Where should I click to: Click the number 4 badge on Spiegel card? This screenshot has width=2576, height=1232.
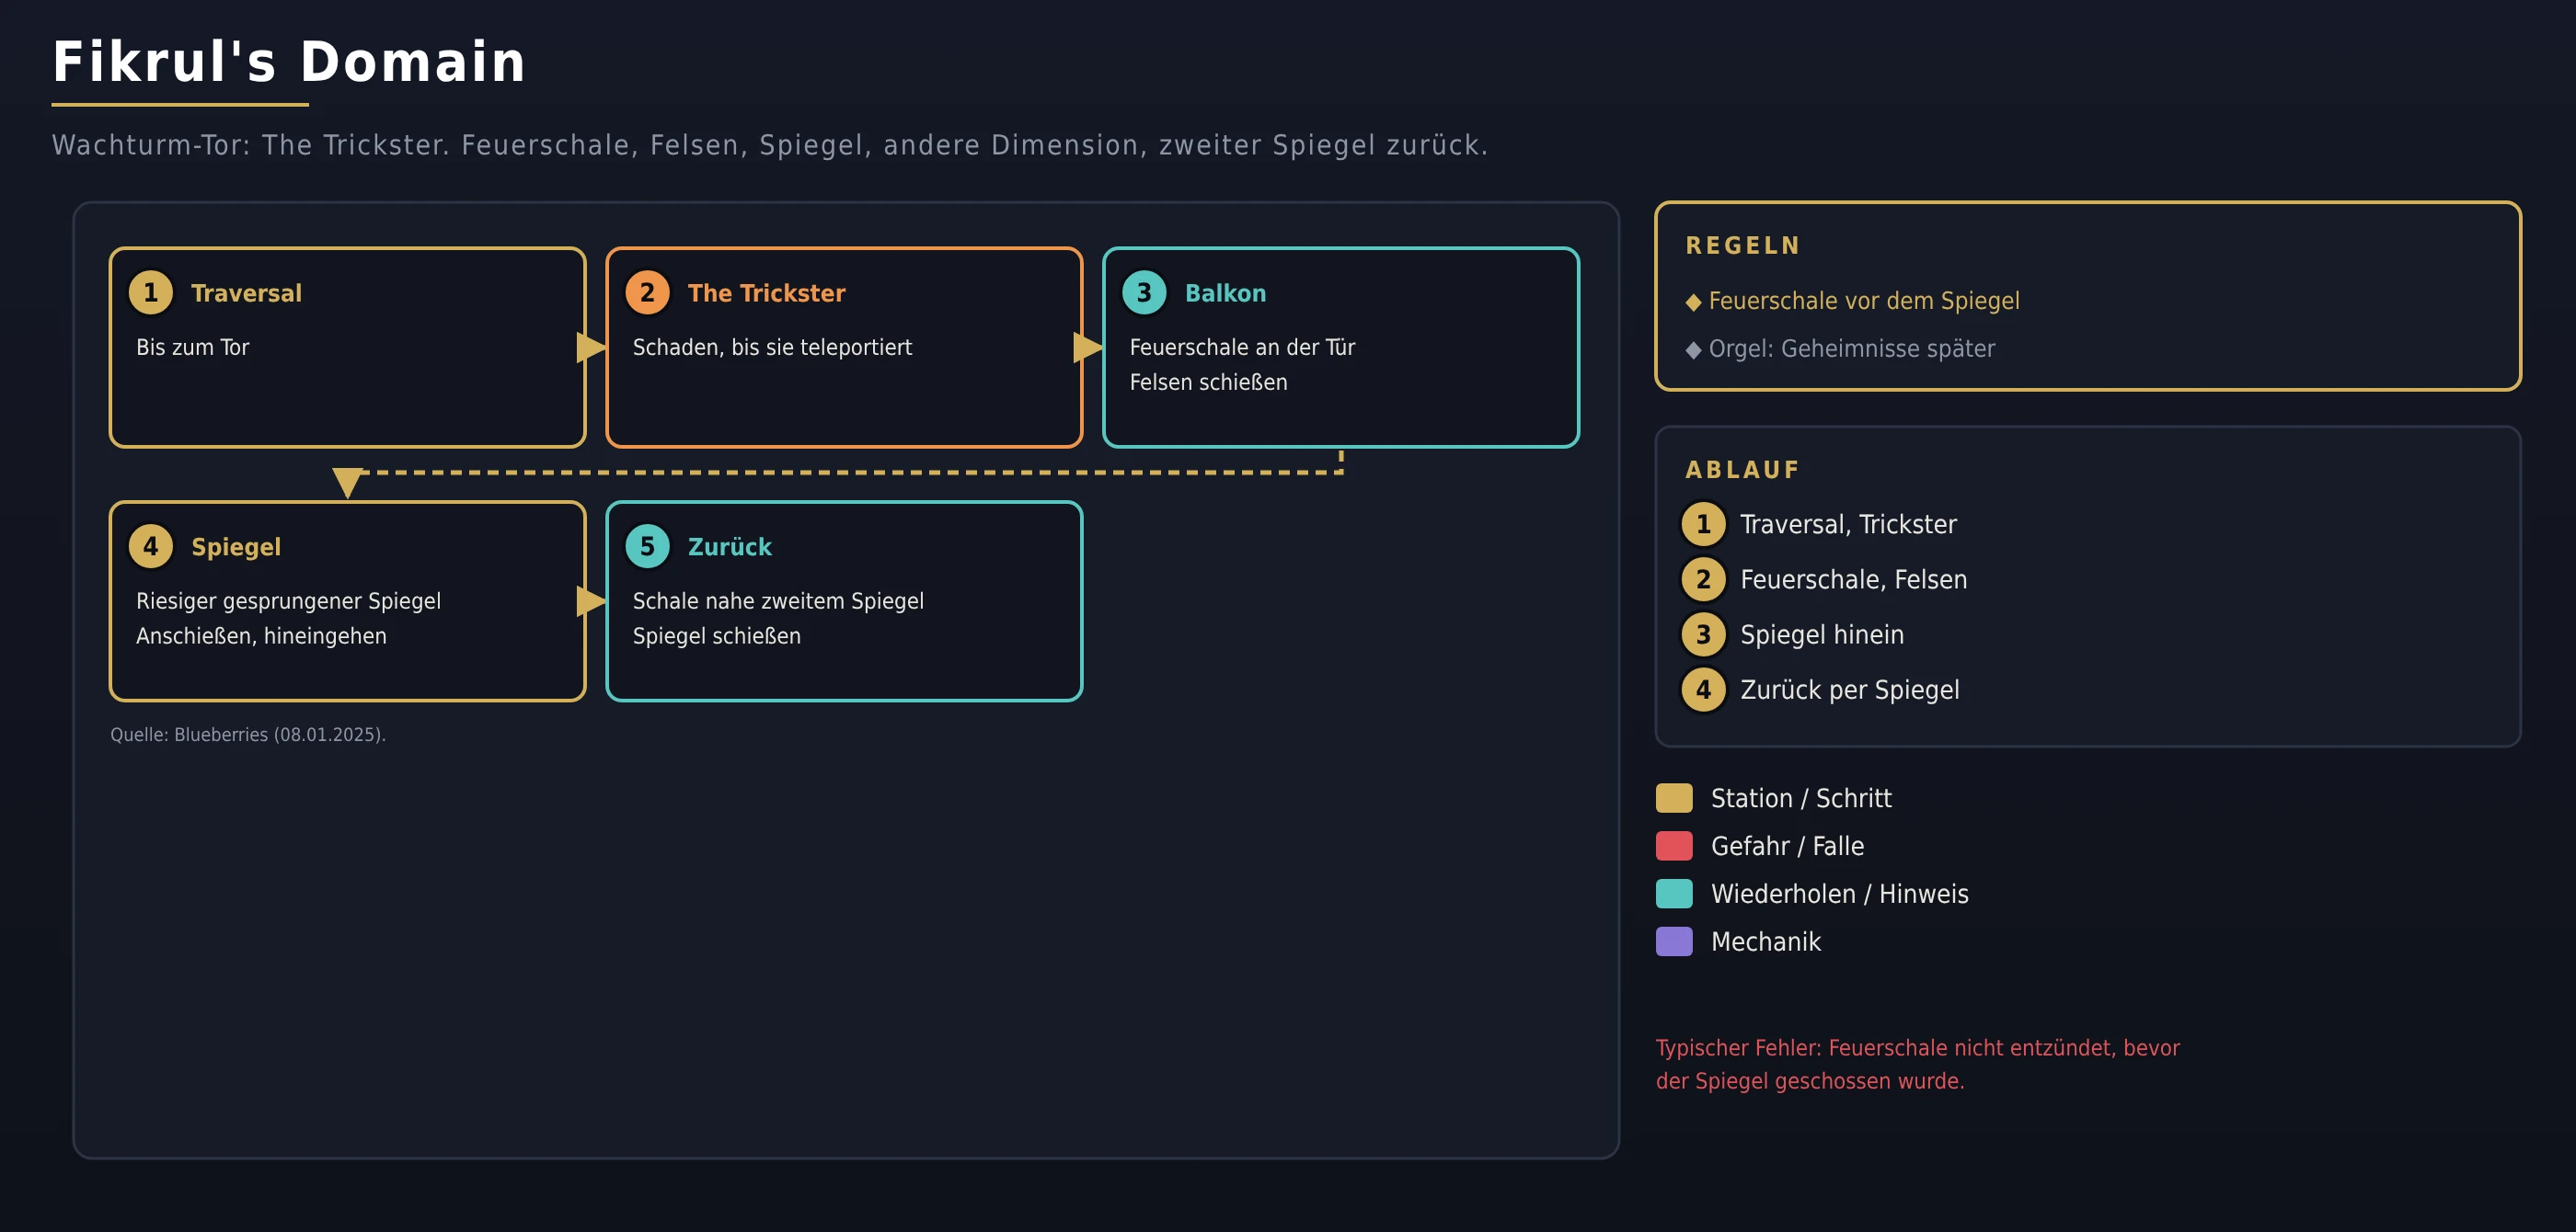pyautogui.click(x=151, y=546)
